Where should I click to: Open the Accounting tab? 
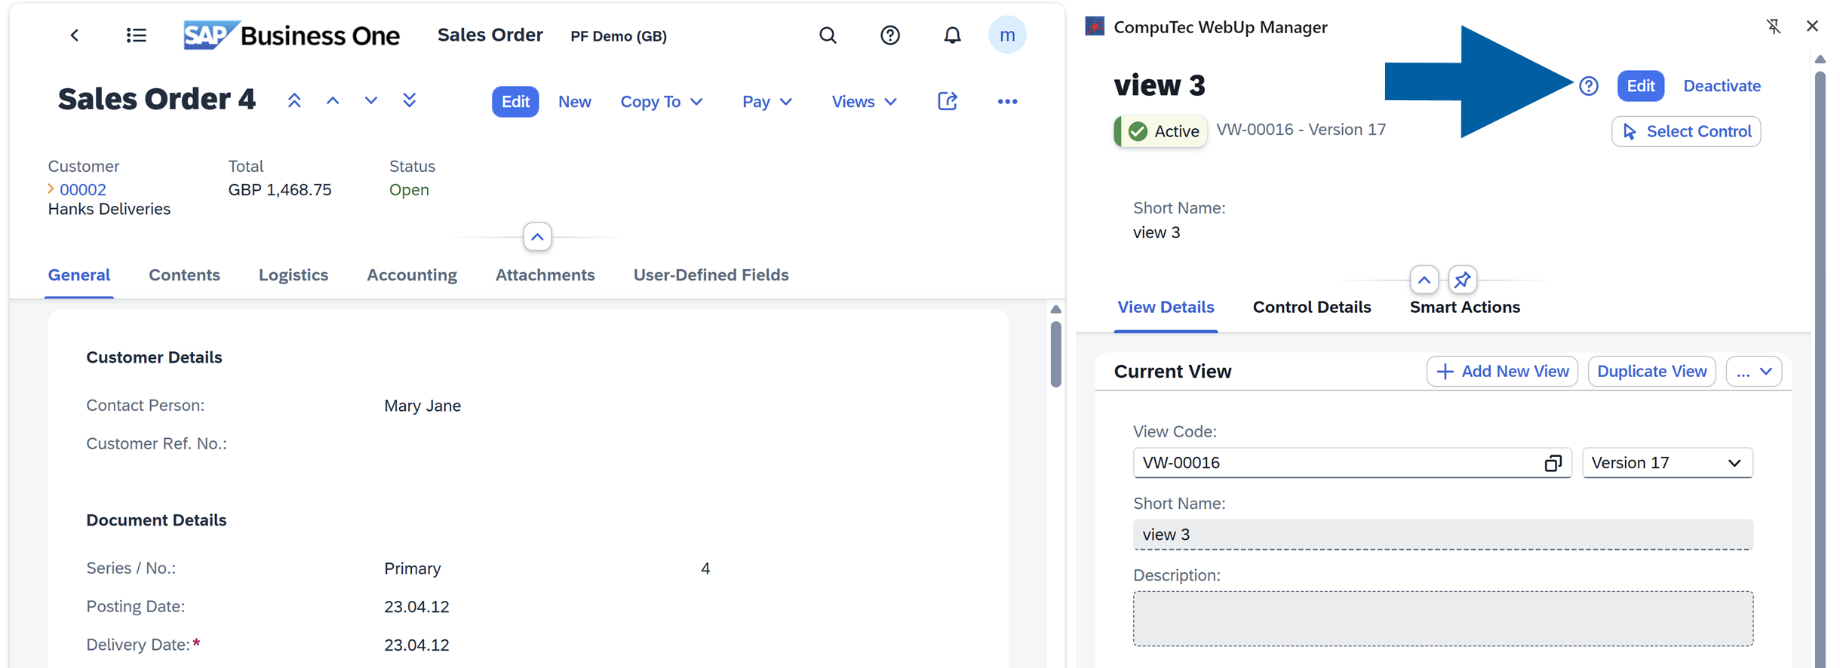412,275
